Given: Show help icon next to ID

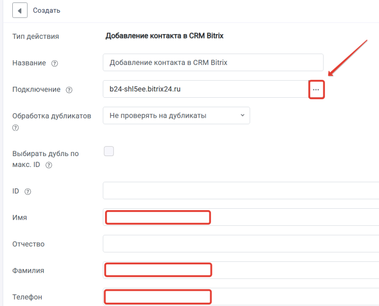Looking at the screenshot, I should tap(28, 192).
